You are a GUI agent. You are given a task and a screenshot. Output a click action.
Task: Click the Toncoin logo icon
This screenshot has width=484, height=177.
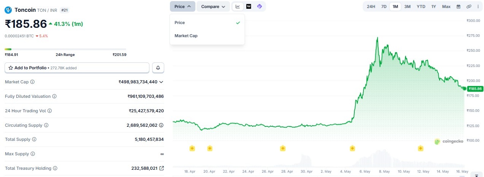click(8, 10)
